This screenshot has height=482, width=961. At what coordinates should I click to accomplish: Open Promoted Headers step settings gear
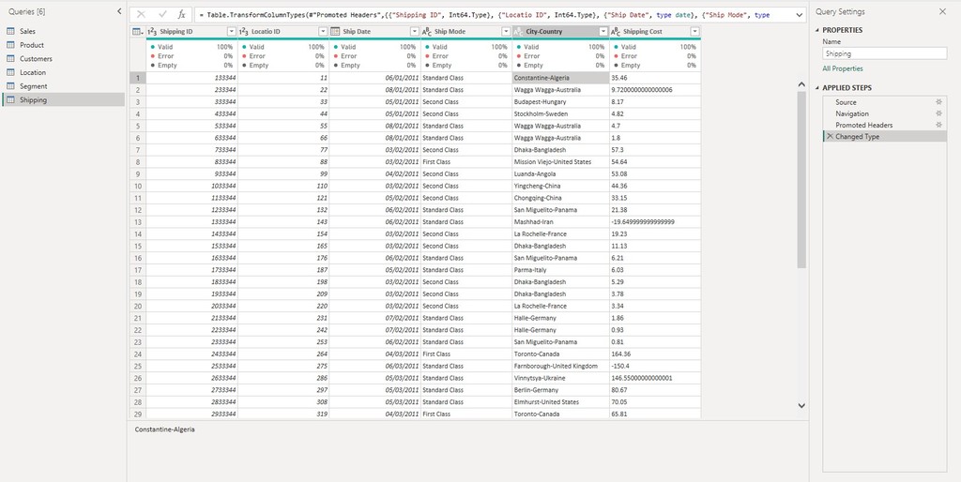coord(938,125)
